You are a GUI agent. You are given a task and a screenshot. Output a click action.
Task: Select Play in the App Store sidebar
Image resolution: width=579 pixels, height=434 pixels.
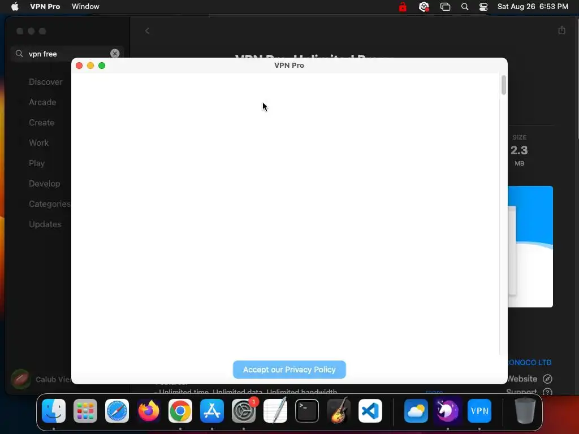pos(37,163)
